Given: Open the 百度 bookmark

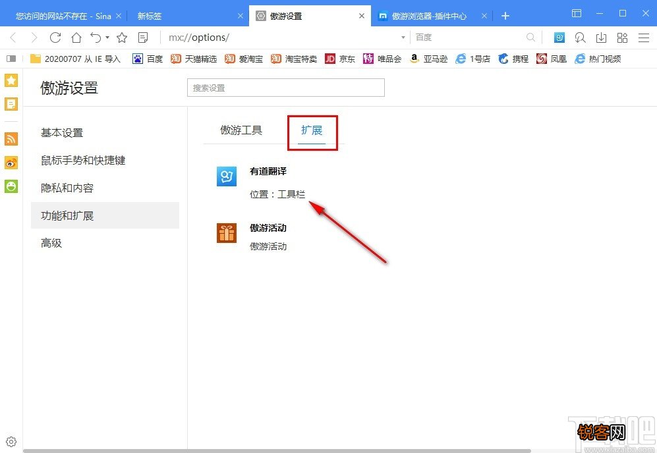Looking at the screenshot, I should point(148,59).
